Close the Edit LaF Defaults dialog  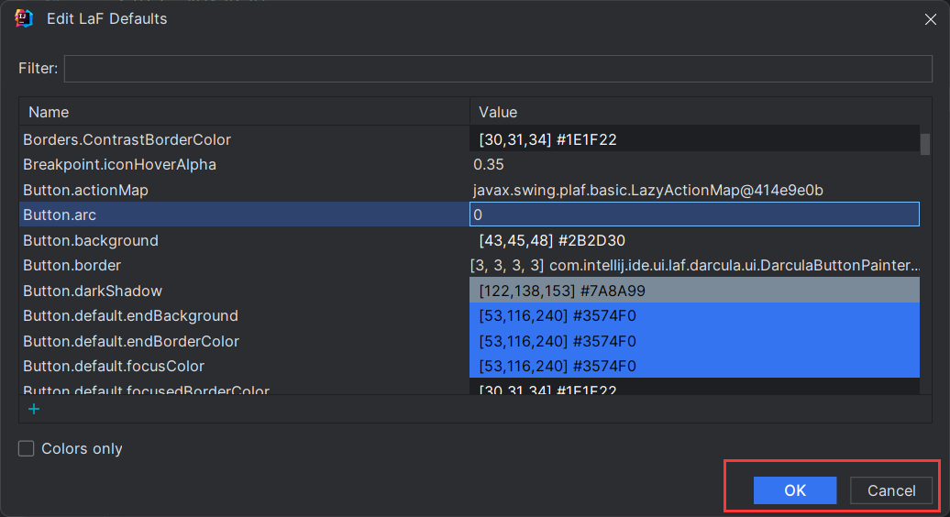click(931, 19)
